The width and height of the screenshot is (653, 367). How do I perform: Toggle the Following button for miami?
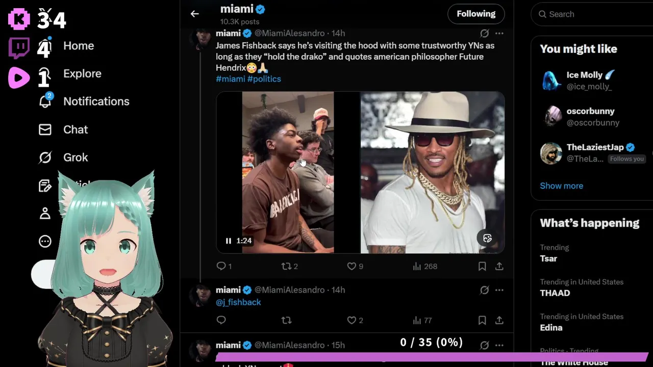point(476,14)
